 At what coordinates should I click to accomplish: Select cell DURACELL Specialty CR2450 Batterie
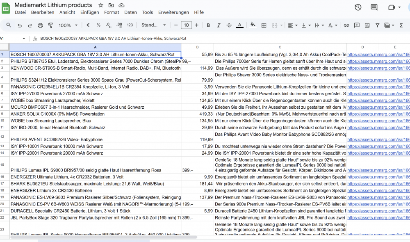[96, 211]
